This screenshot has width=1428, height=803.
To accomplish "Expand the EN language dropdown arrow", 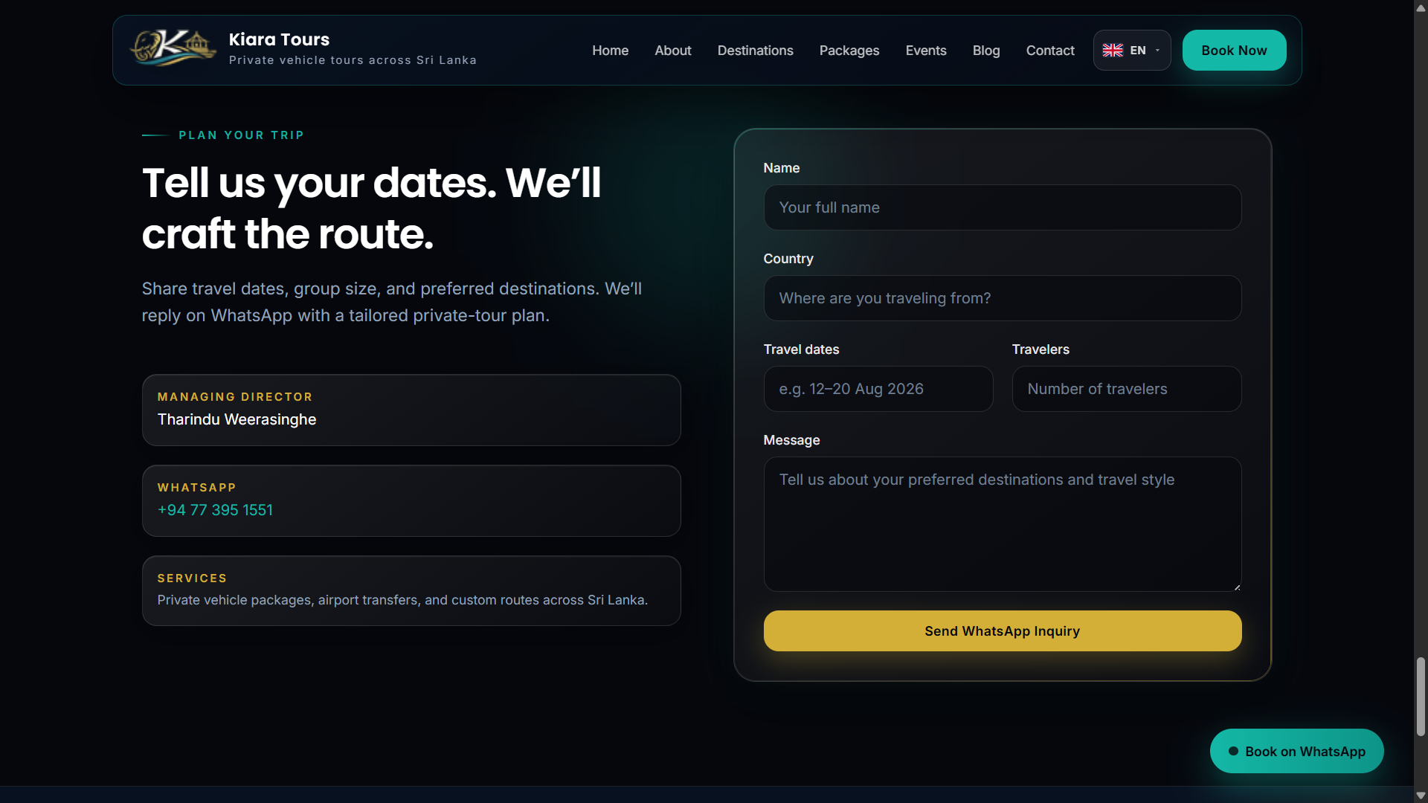I will pos(1157,51).
